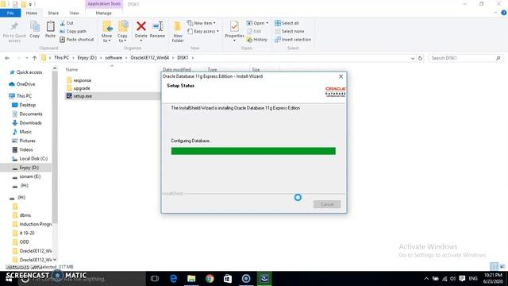The height and width of the screenshot is (286, 508).
Task: Launch Google Chrome from taskbar
Action: [x=210, y=279]
